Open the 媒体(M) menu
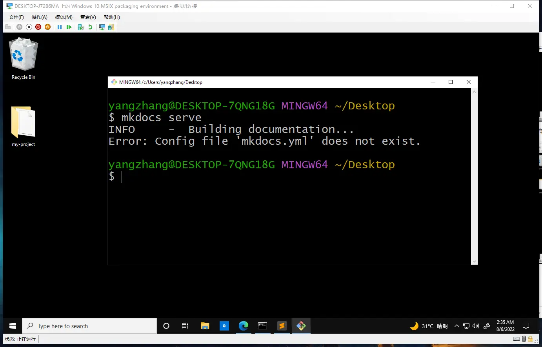The width and height of the screenshot is (542, 347). click(64, 17)
